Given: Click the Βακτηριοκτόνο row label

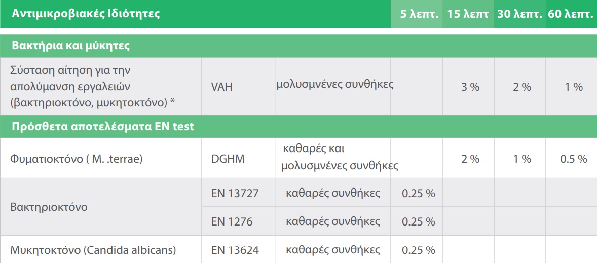Looking at the screenshot, I should pyautogui.click(x=49, y=207).
